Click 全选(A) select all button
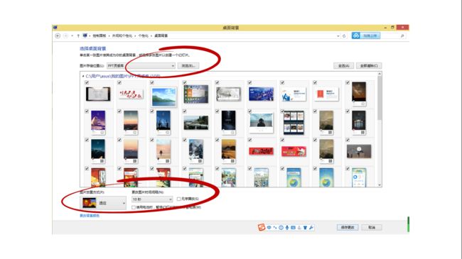 pyautogui.click(x=343, y=66)
